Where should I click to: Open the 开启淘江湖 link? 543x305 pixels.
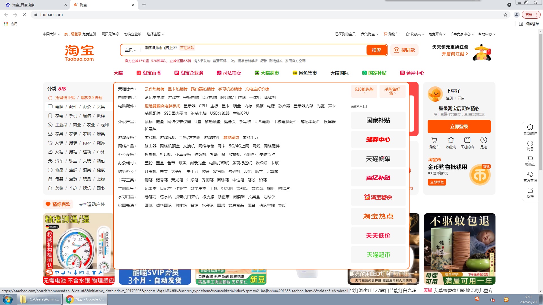coord(455,54)
